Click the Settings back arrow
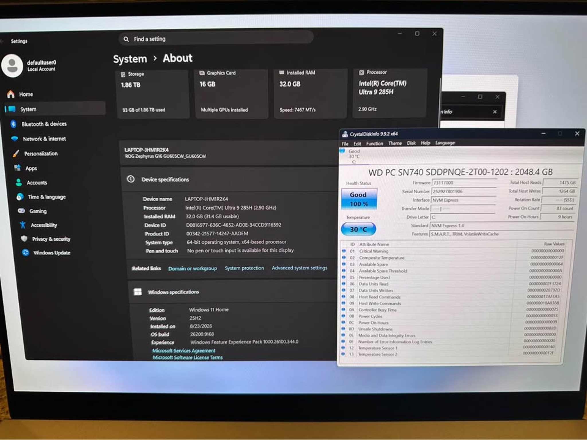The width and height of the screenshot is (587, 440). click(2, 41)
